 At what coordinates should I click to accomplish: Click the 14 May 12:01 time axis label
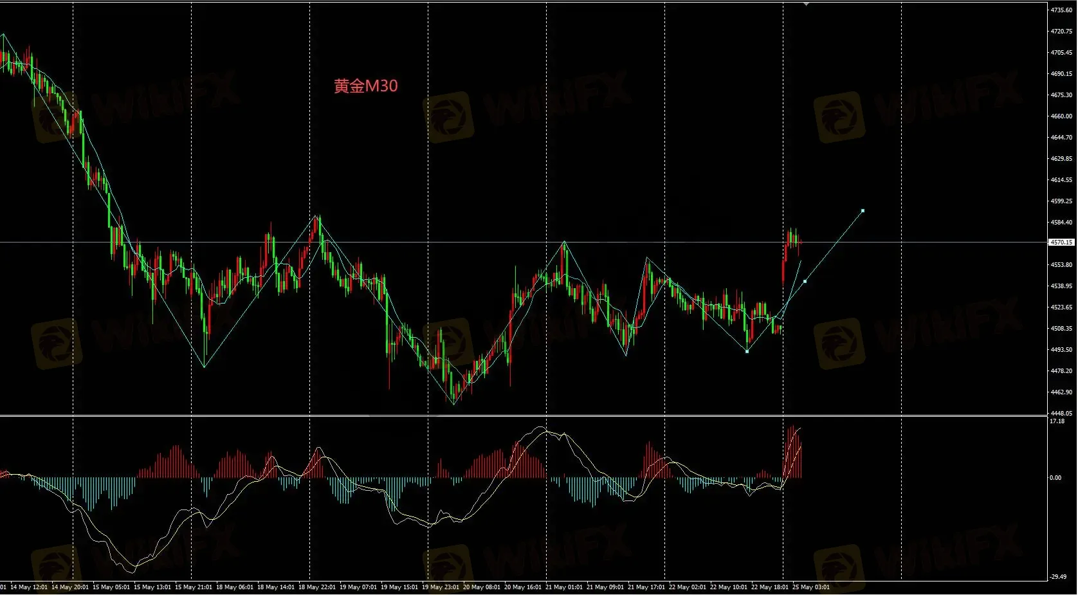[x=29, y=587]
